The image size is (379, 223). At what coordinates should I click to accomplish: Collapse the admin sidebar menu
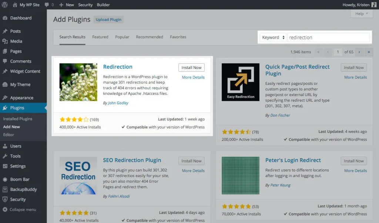pyautogui.click(x=21, y=209)
